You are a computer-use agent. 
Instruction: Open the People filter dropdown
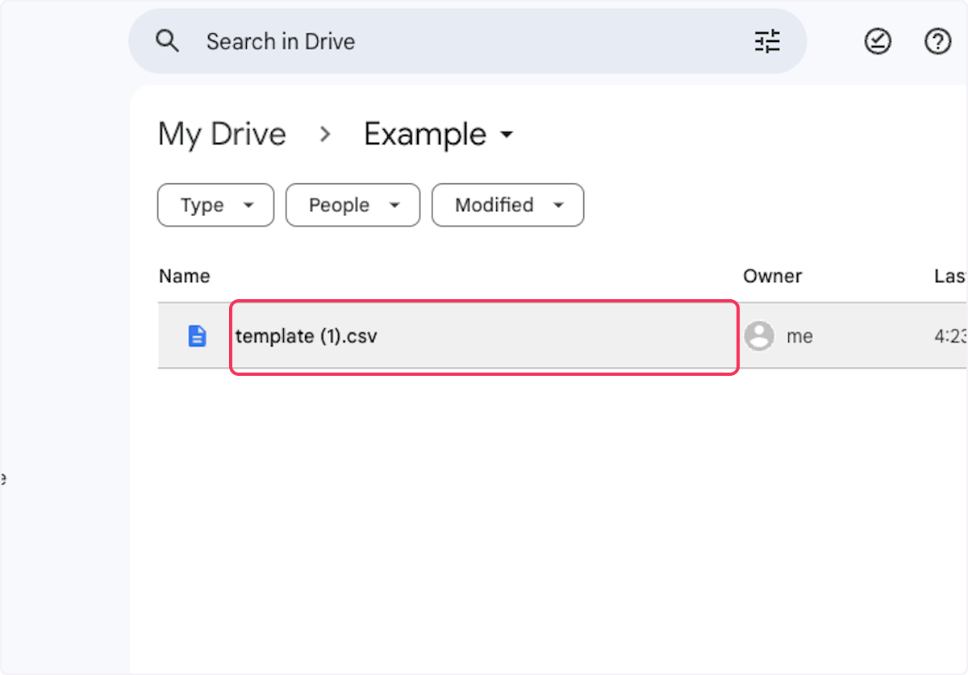tap(353, 205)
